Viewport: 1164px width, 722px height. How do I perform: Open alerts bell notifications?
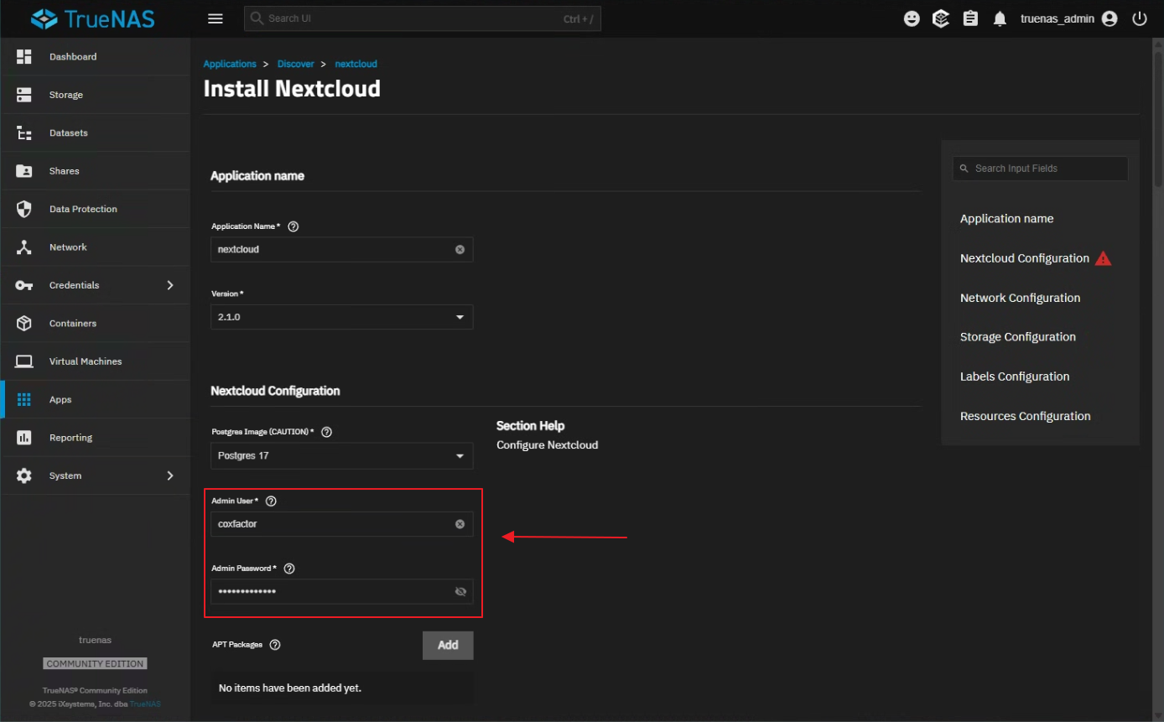pos(1000,18)
